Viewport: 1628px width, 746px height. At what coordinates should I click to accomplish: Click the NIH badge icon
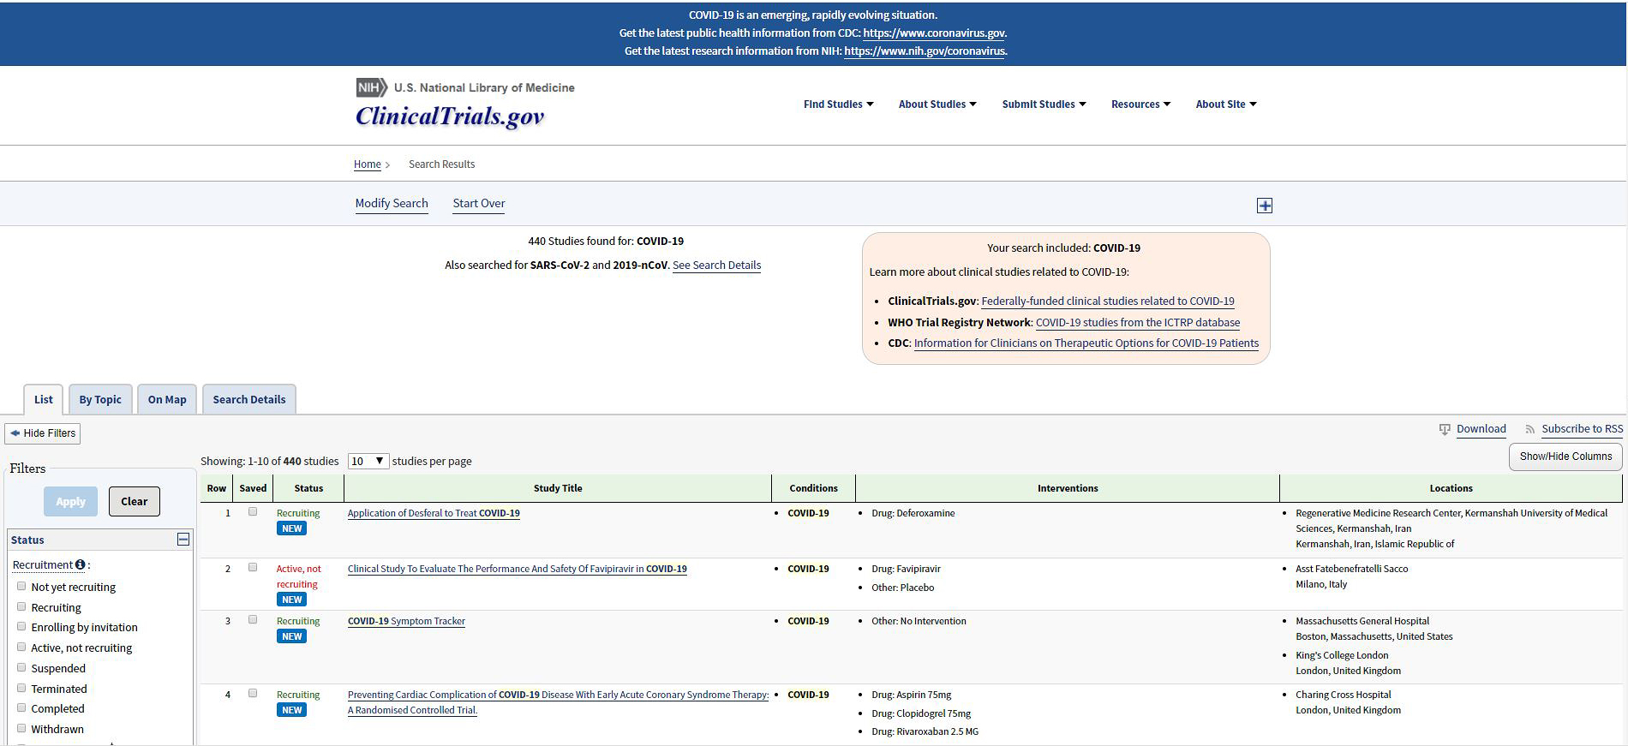372,87
